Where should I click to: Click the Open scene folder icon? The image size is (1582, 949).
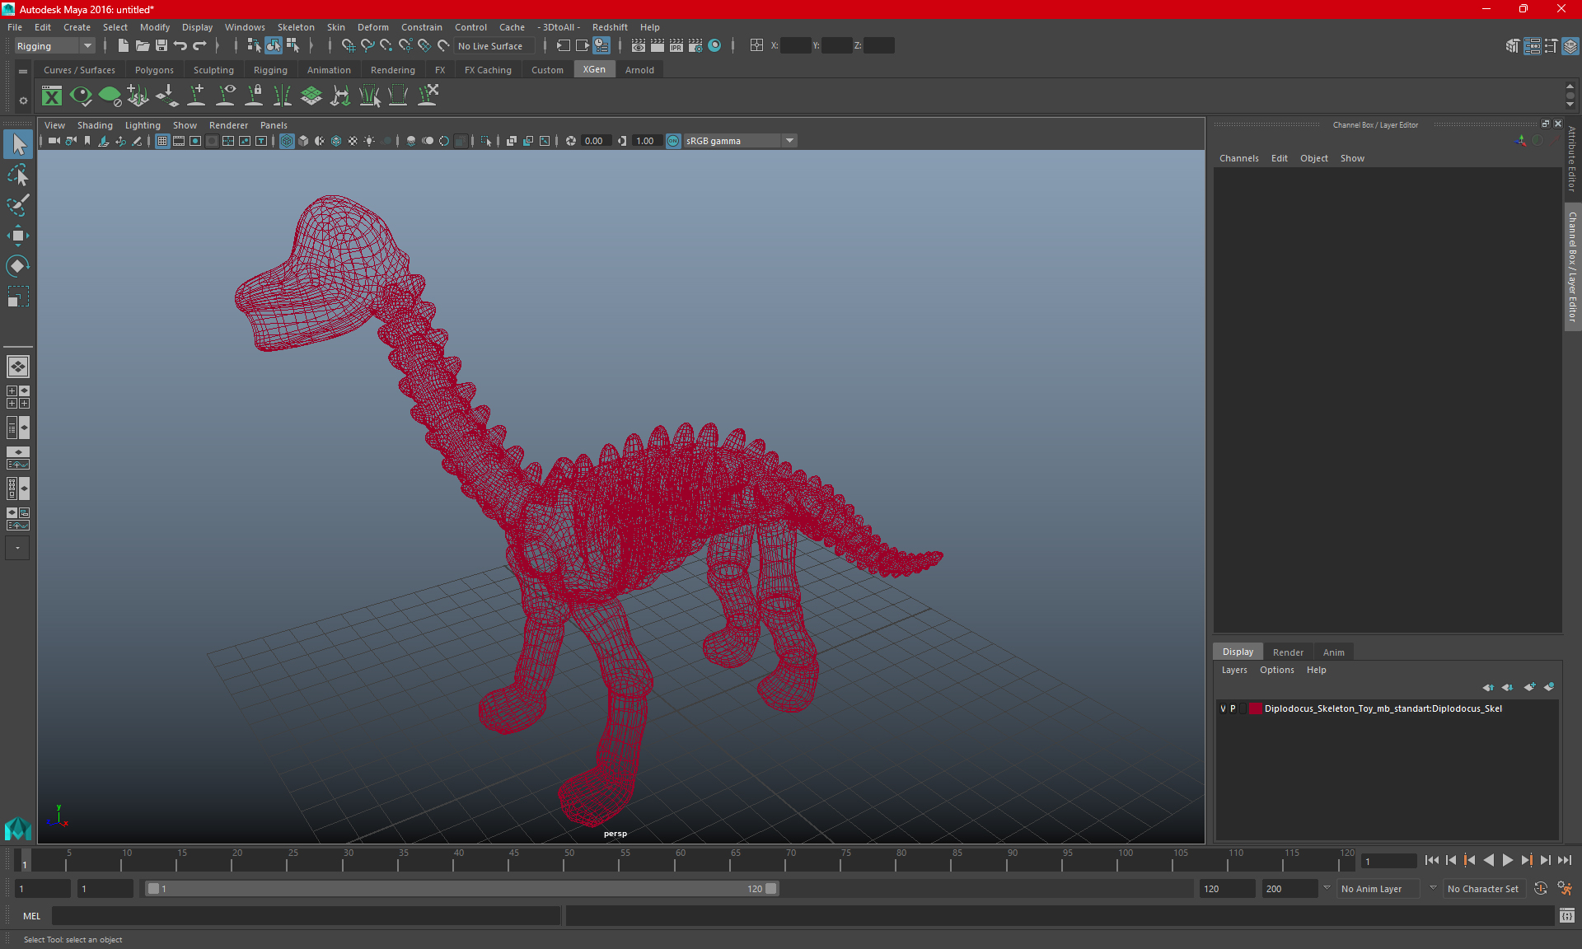click(x=143, y=46)
